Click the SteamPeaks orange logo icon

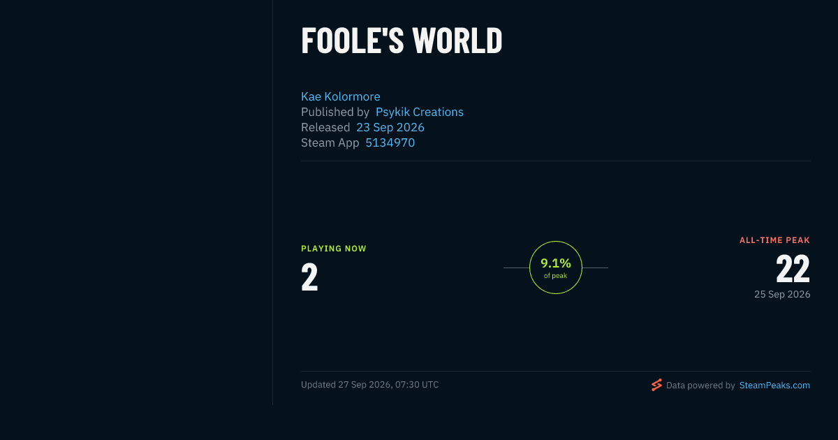coord(656,385)
